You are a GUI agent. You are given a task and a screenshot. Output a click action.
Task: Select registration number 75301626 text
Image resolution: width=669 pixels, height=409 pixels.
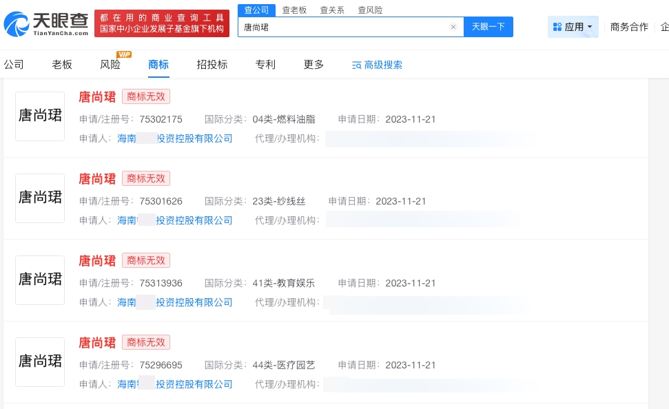(x=161, y=201)
